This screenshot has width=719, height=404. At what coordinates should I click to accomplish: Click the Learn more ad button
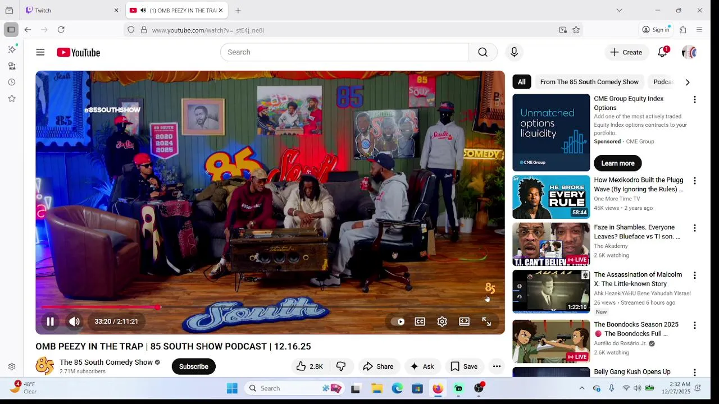coord(618,163)
